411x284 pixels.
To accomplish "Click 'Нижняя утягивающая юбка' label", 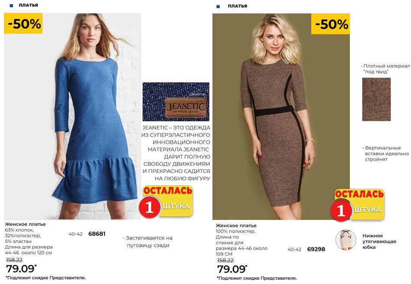I will click(379, 241).
